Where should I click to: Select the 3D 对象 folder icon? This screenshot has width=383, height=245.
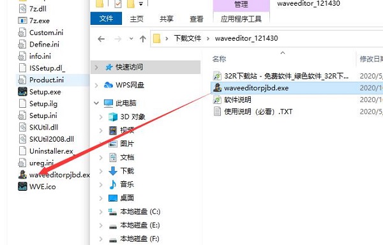113,117
